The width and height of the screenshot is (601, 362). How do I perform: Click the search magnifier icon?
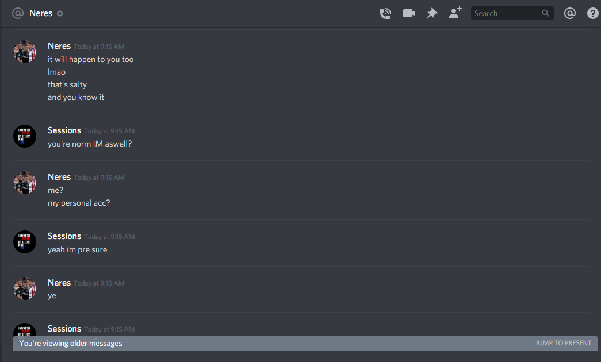click(545, 13)
